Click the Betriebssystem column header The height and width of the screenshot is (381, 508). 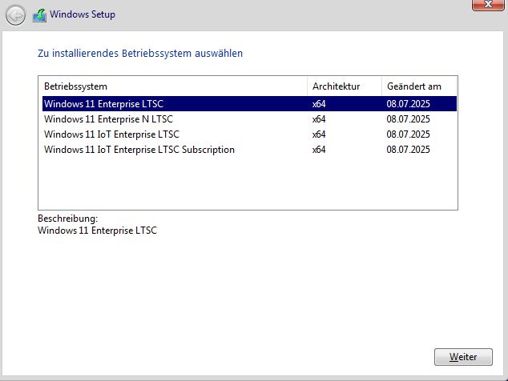point(173,86)
